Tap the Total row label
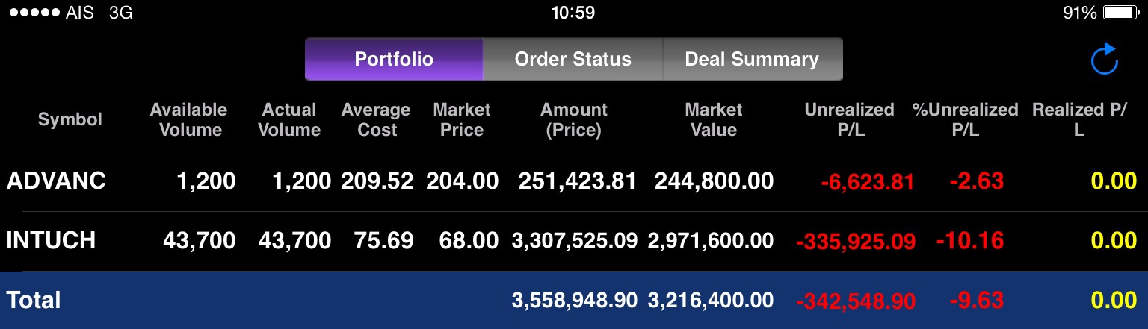 [34, 300]
